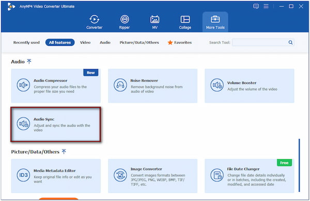Open the MV tab
The width and height of the screenshot is (310, 201).
pos(154,22)
